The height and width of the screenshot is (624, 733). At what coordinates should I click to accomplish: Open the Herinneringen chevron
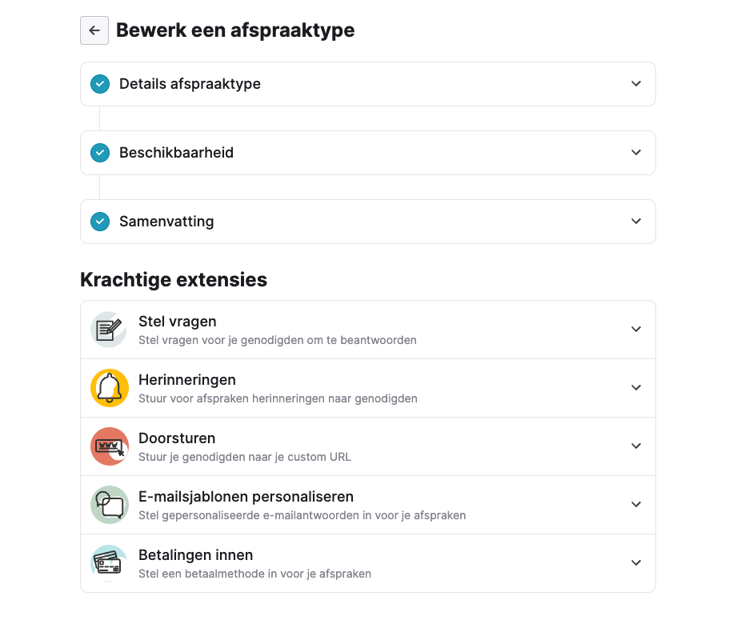(635, 387)
